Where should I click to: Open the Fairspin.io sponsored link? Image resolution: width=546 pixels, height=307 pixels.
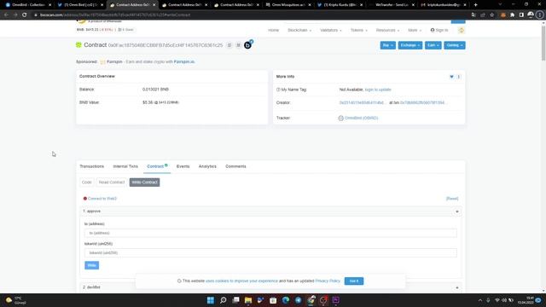coord(184,61)
